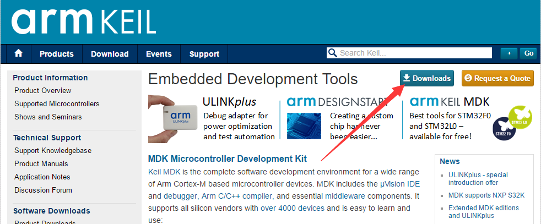Open Support Knowledgebase link

53,151
